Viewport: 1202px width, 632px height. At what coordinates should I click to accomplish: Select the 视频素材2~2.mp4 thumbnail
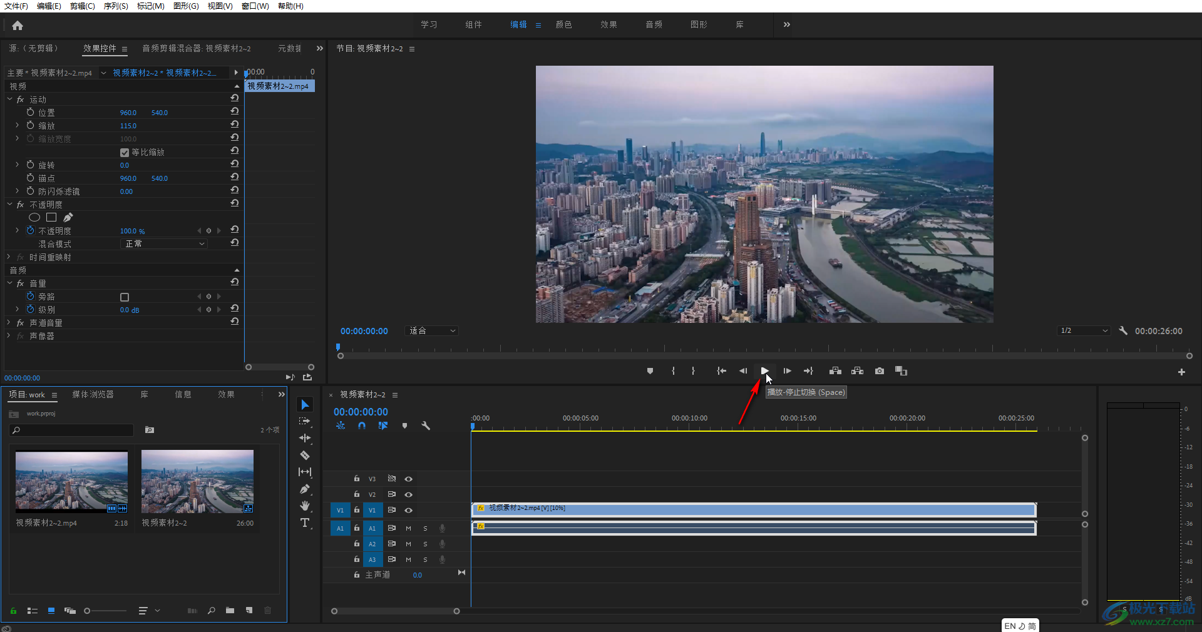pyautogui.click(x=71, y=482)
